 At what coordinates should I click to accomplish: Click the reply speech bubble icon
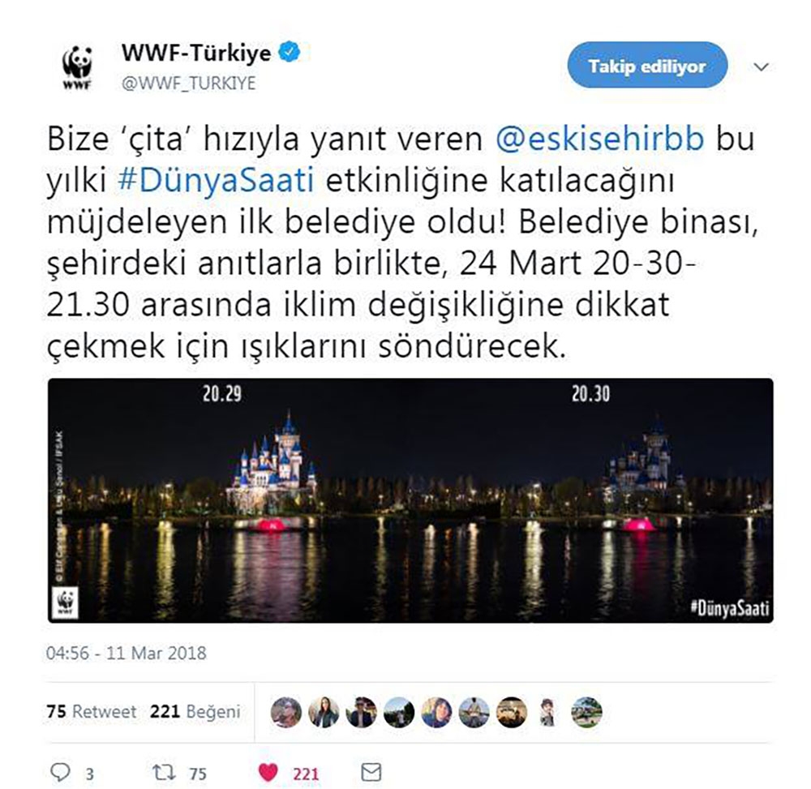(x=60, y=772)
